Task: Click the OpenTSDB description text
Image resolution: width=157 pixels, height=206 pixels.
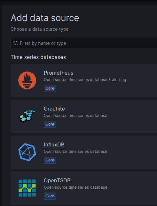Action: pos(75,187)
